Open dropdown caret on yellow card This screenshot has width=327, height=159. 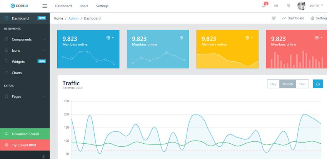[252, 38]
